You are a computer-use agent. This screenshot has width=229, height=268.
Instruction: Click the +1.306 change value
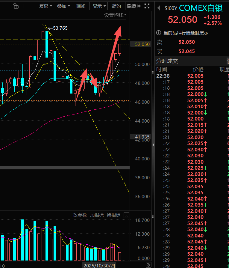point(212,17)
